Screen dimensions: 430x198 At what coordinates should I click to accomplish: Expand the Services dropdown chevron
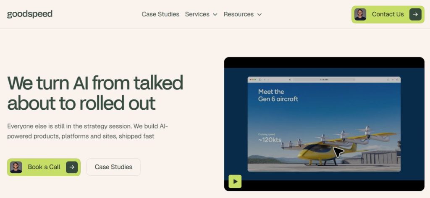[x=215, y=15]
